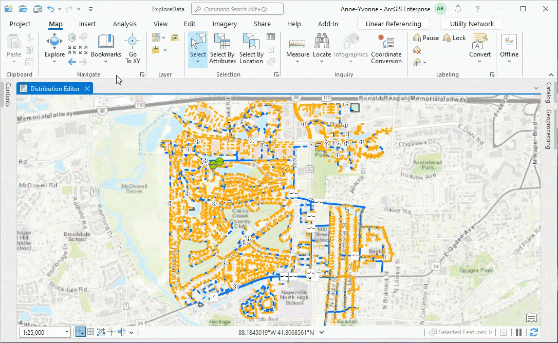The width and height of the screenshot is (558, 343).
Task: Open the Project tab
Action: coord(20,24)
